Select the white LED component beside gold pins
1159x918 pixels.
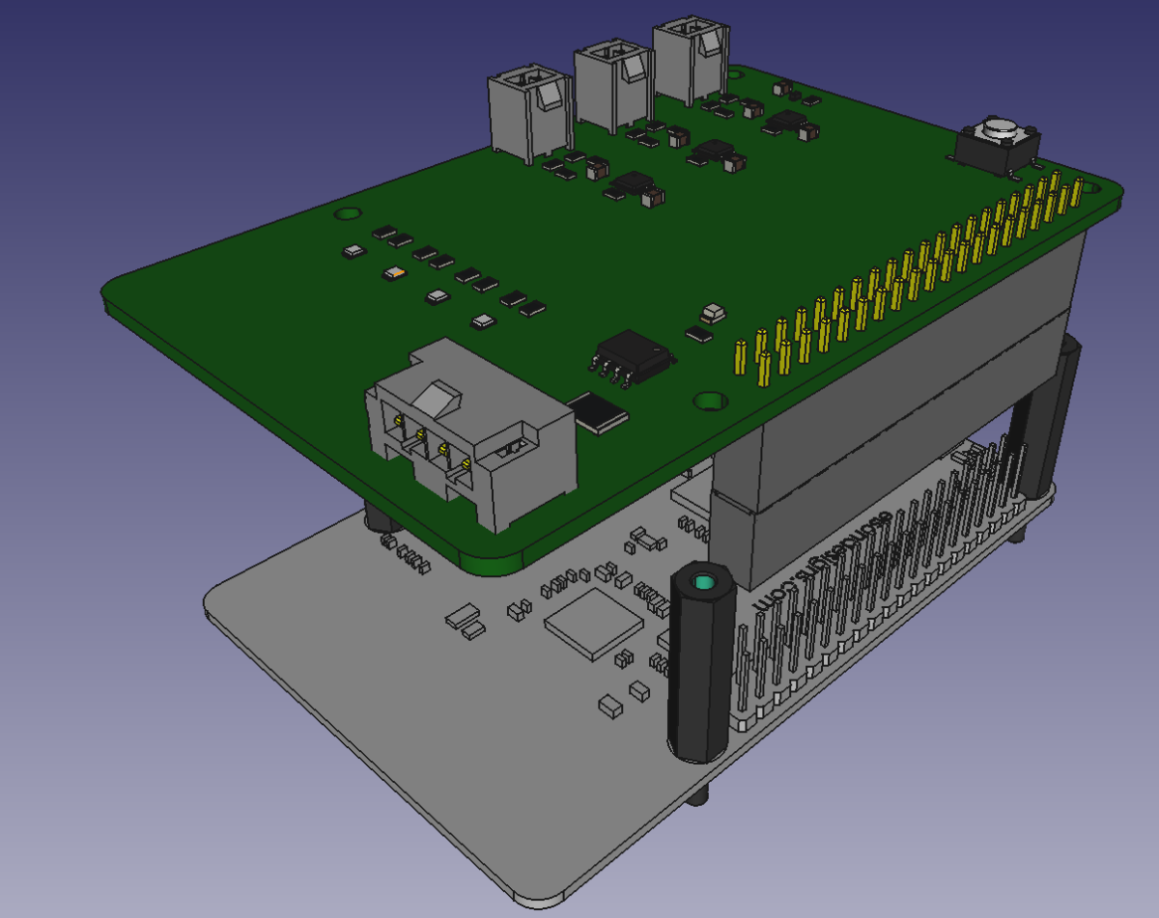coord(715,313)
